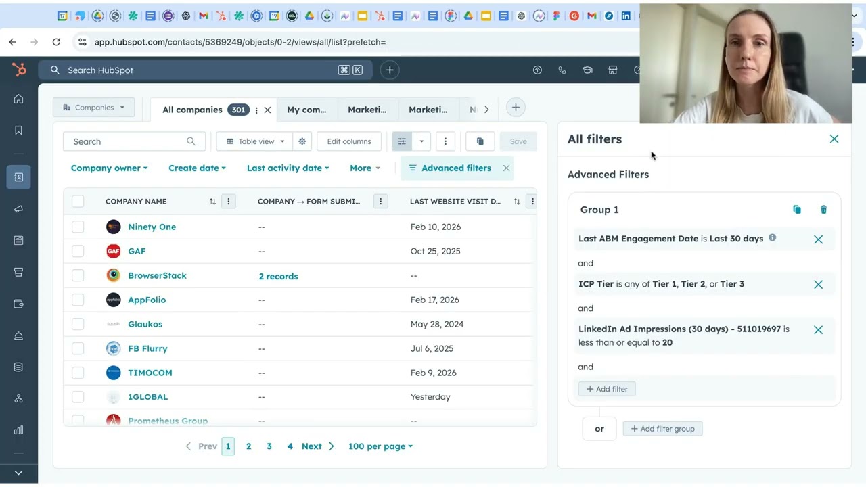Open the Table view dropdown
866x487 pixels.
pos(255,141)
